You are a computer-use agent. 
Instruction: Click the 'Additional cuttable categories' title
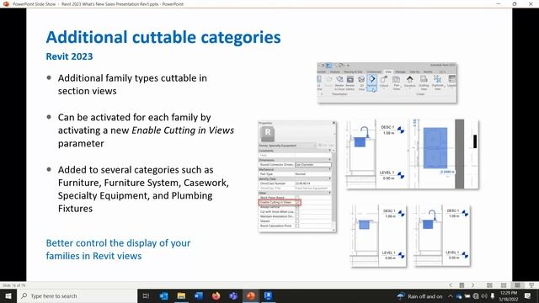tap(163, 37)
